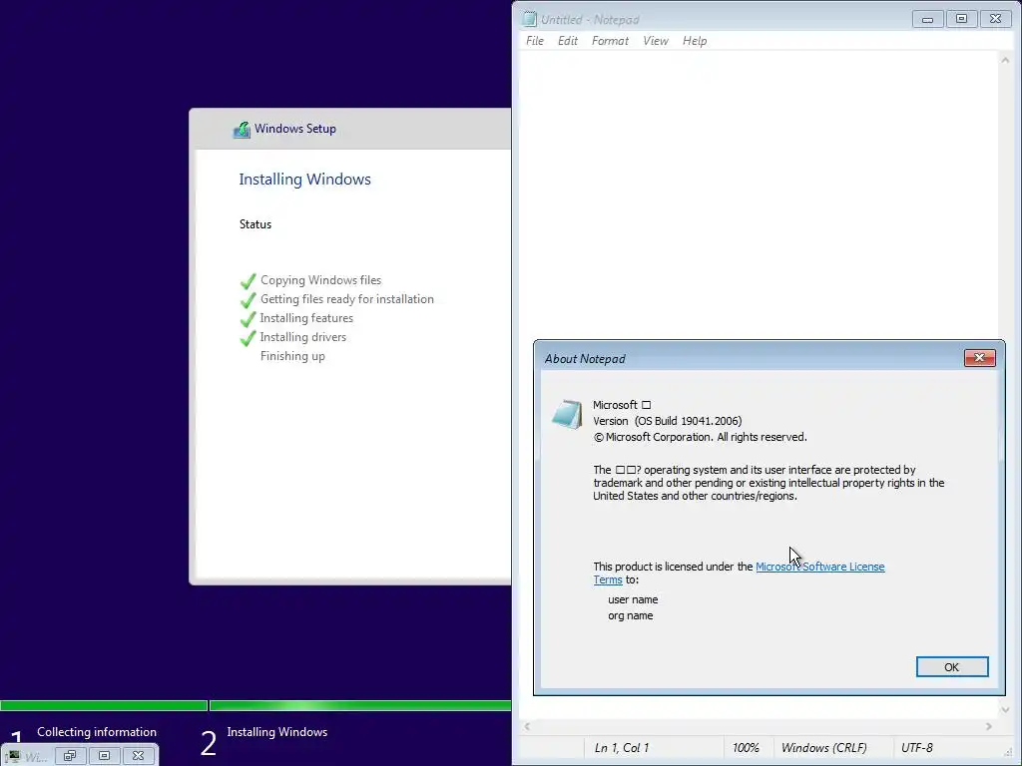The height and width of the screenshot is (766, 1022).
Task: Open the View menu in Notepad
Action: (655, 40)
